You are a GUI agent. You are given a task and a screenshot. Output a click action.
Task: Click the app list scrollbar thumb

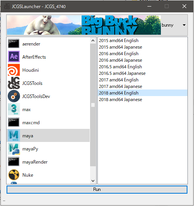(93, 105)
